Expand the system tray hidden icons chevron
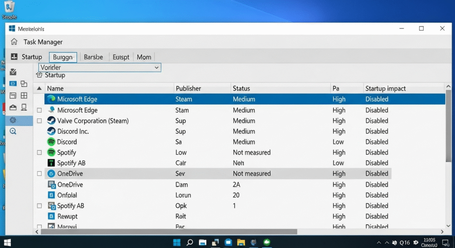455x248 pixels. [x=379, y=243]
